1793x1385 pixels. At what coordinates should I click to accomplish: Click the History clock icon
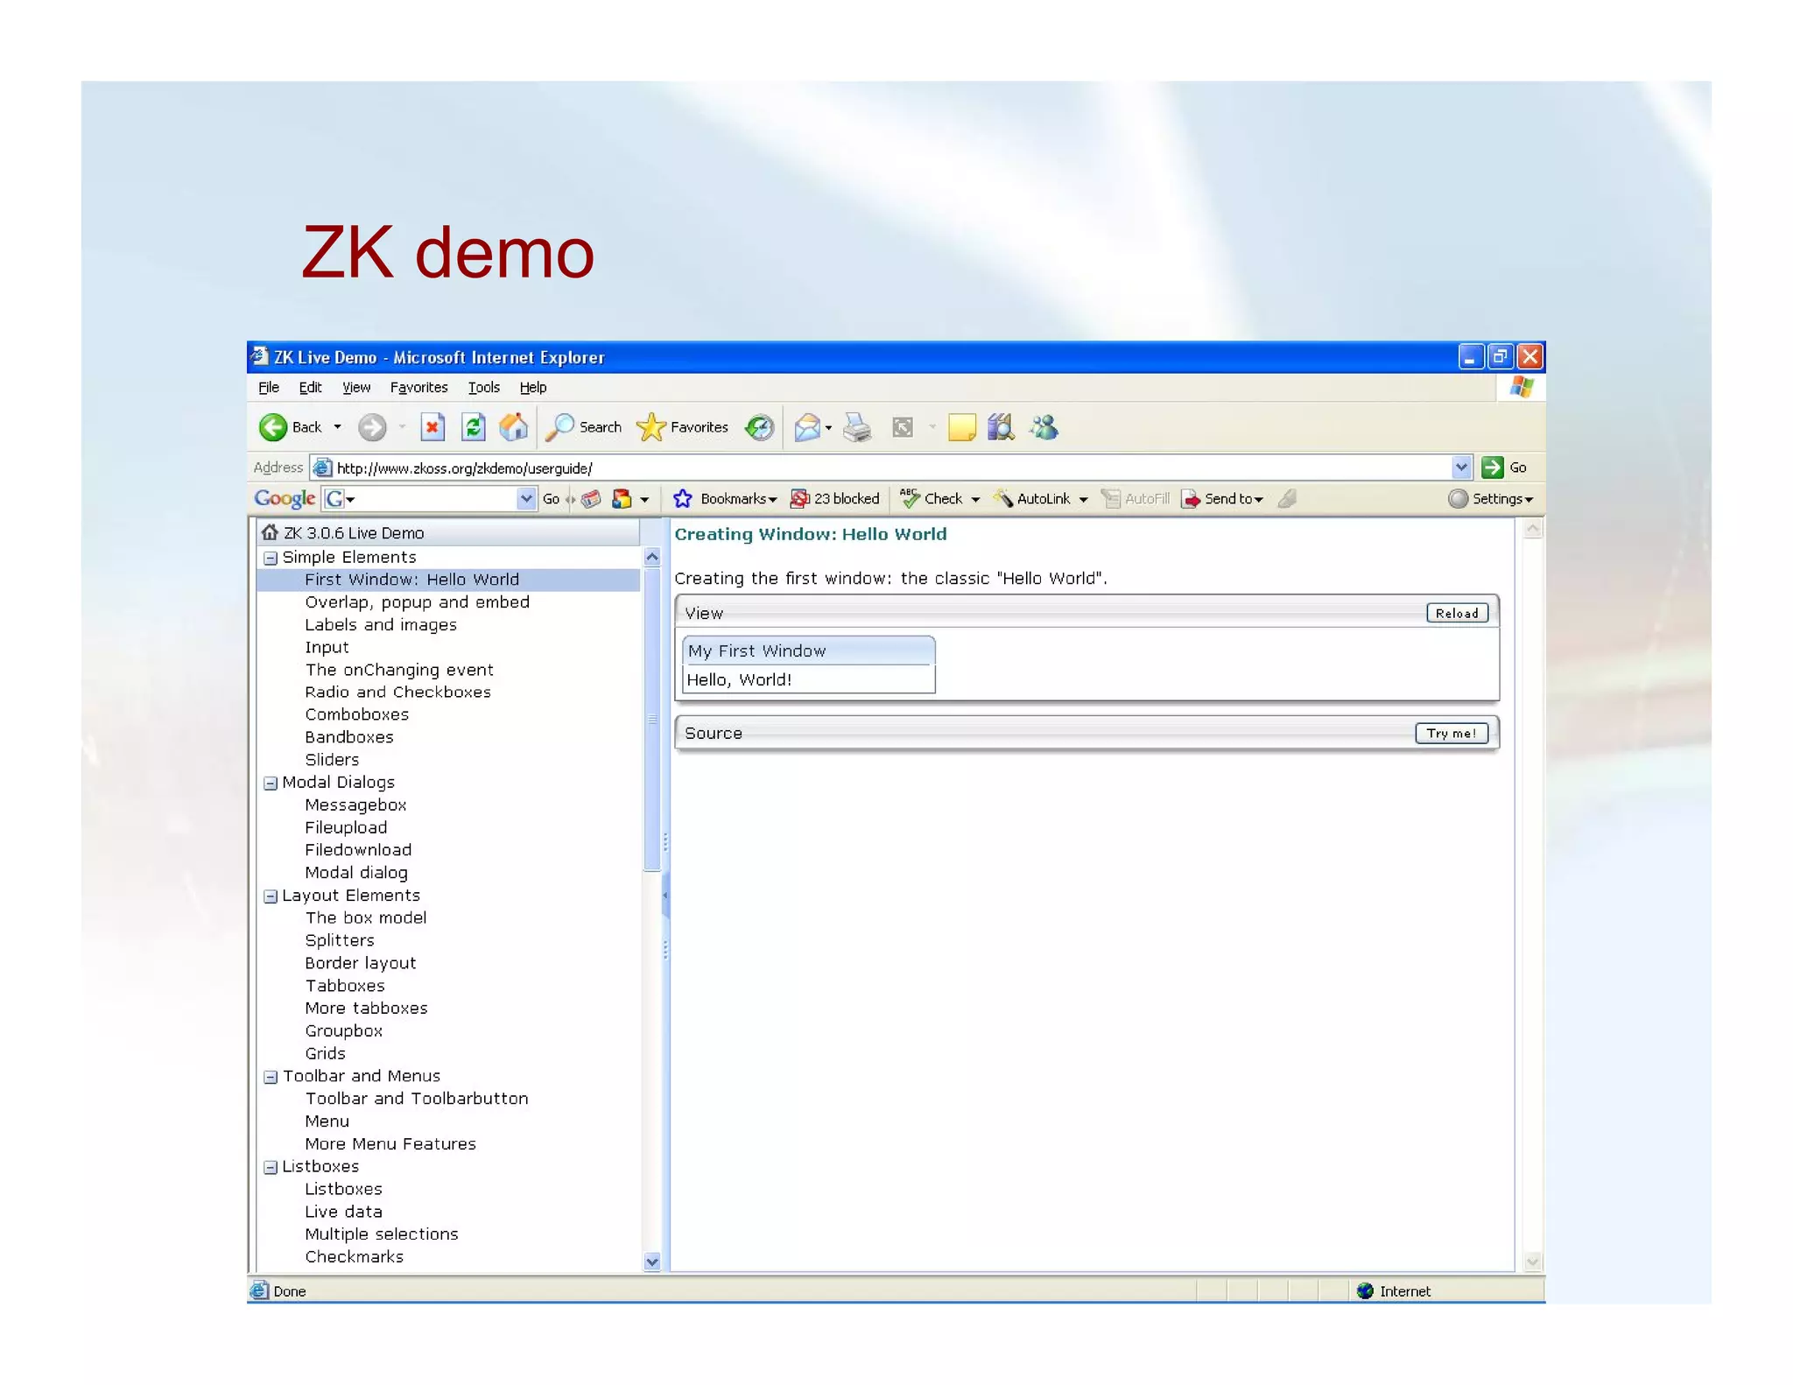759,427
